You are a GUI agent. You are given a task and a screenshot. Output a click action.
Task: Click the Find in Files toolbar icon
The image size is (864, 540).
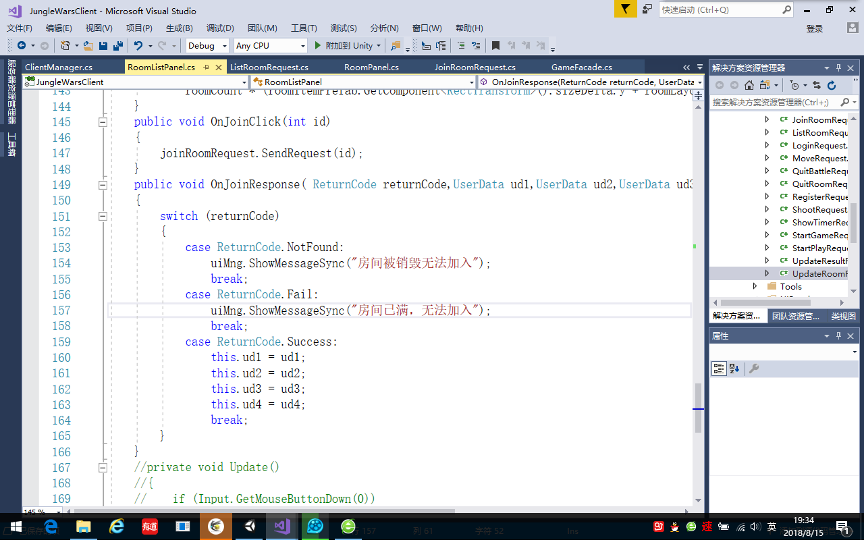[396, 46]
